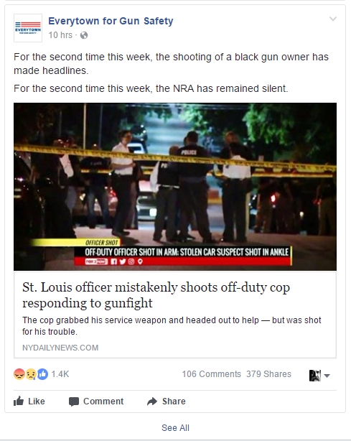The image size is (351, 441).
Task: Click the Everytown for Gun Safety profile logo
Action: (x=28, y=28)
